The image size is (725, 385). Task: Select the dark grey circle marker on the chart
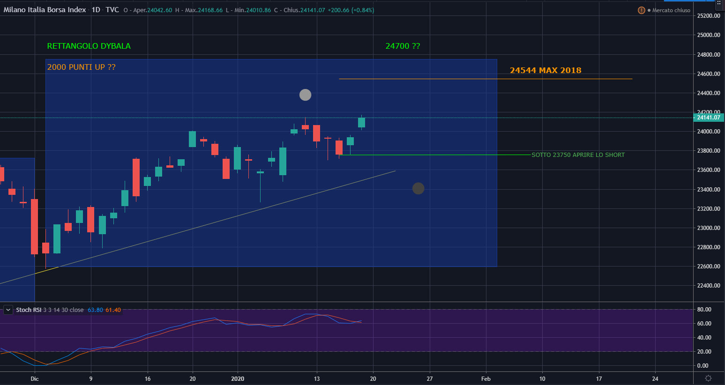(418, 188)
